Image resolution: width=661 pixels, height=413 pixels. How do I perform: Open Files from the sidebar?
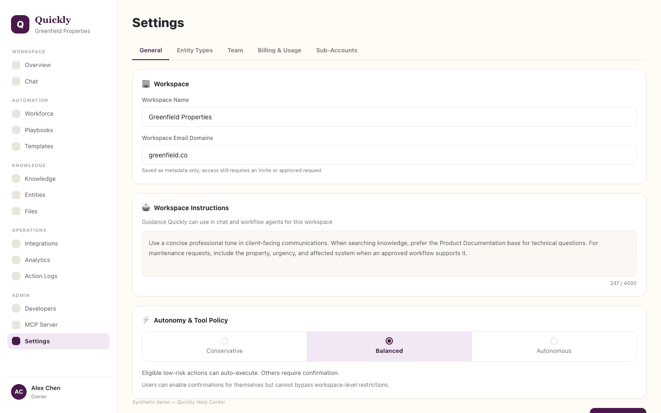tap(58, 211)
